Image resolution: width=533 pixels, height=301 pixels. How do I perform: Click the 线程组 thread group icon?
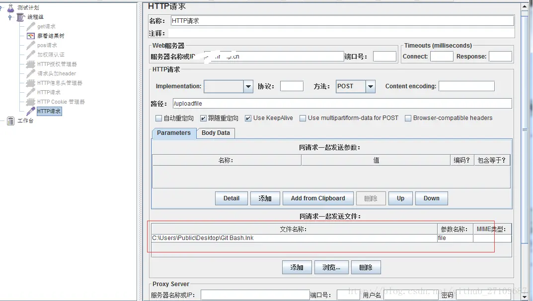coord(19,16)
